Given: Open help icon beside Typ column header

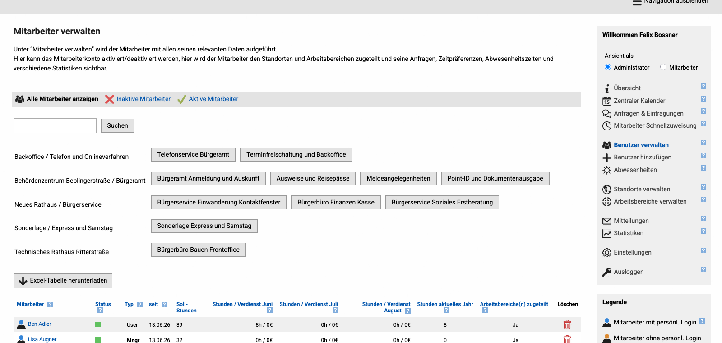Looking at the screenshot, I should [x=140, y=305].
